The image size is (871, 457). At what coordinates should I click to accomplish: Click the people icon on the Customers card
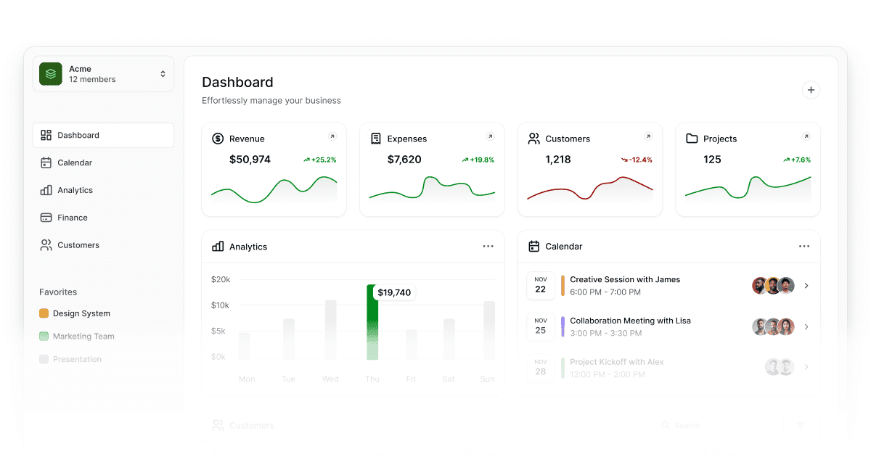tap(533, 139)
